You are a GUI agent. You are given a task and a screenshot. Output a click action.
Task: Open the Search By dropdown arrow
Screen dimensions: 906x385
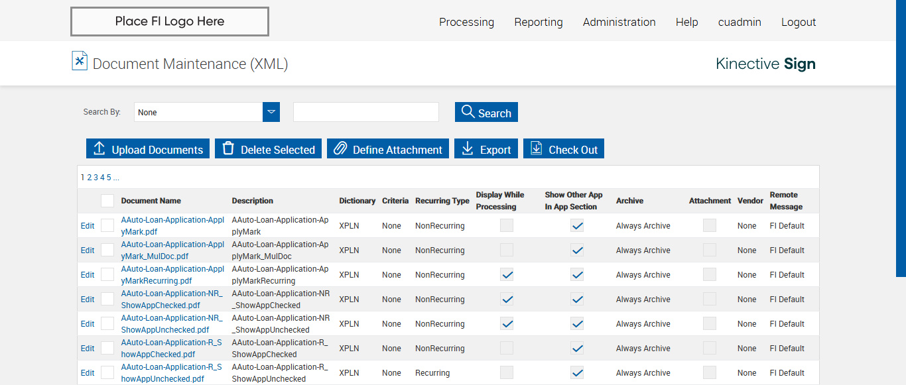(x=271, y=112)
